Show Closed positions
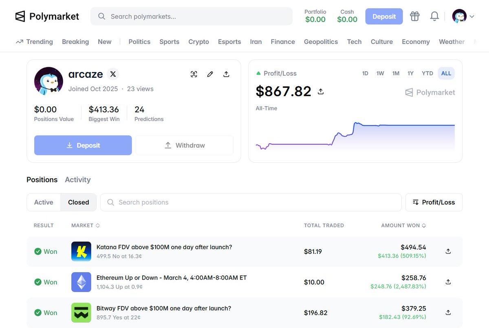489x328 pixels. click(x=79, y=202)
